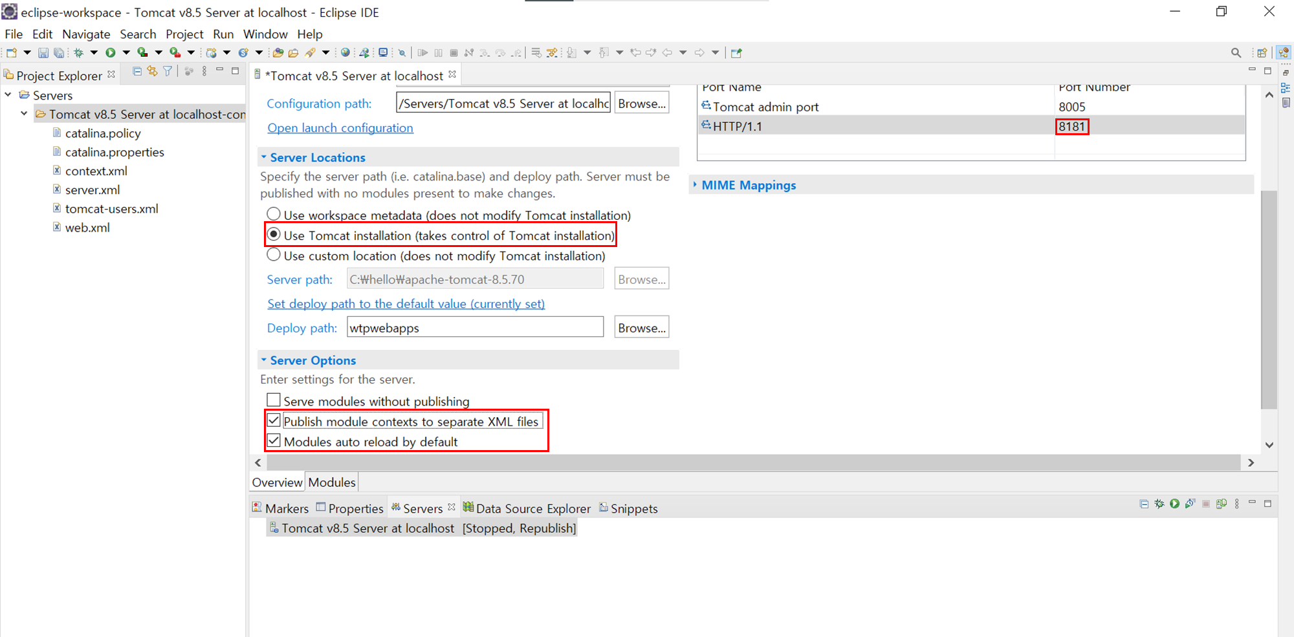Click the Open Perspective icon

click(x=1262, y=53)
